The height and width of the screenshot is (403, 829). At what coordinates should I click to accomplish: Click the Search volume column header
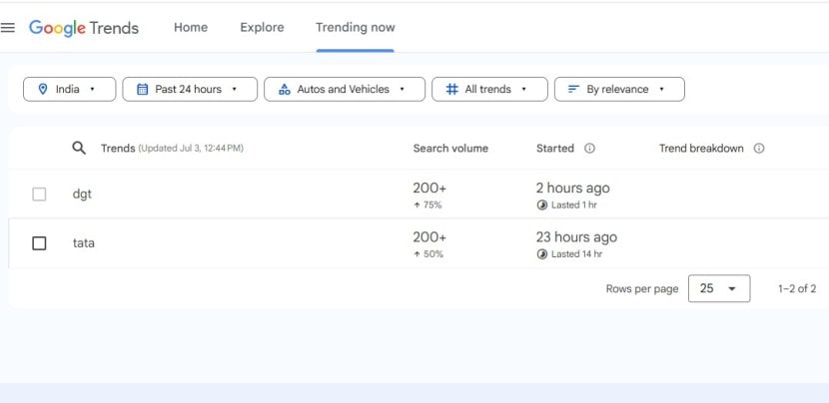(x=450, y=149)
